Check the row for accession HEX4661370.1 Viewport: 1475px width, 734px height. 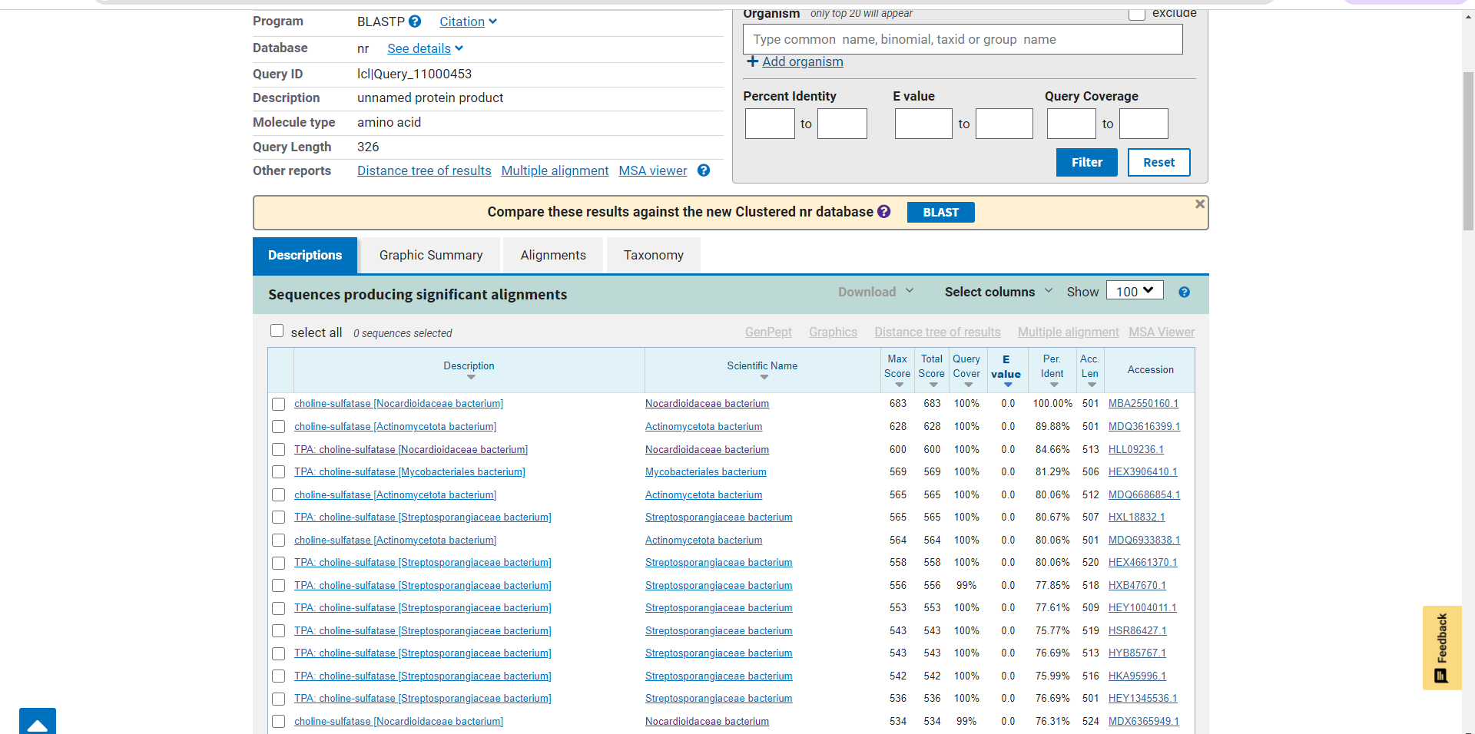pyautogui.click(x=279, y=564)
